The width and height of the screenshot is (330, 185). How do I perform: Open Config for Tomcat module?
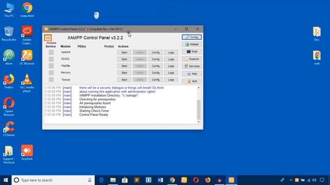156,80
